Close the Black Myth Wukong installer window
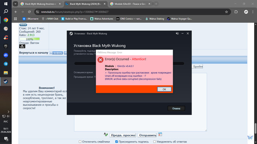This screenshot has width=257, height=144. 188,34
